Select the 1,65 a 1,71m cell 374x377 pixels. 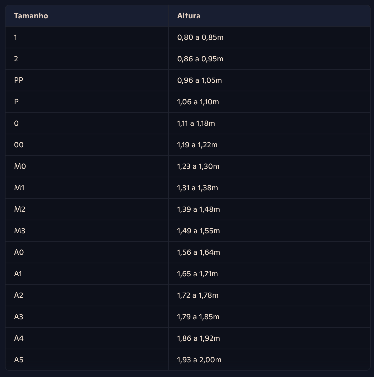point(269,274)
